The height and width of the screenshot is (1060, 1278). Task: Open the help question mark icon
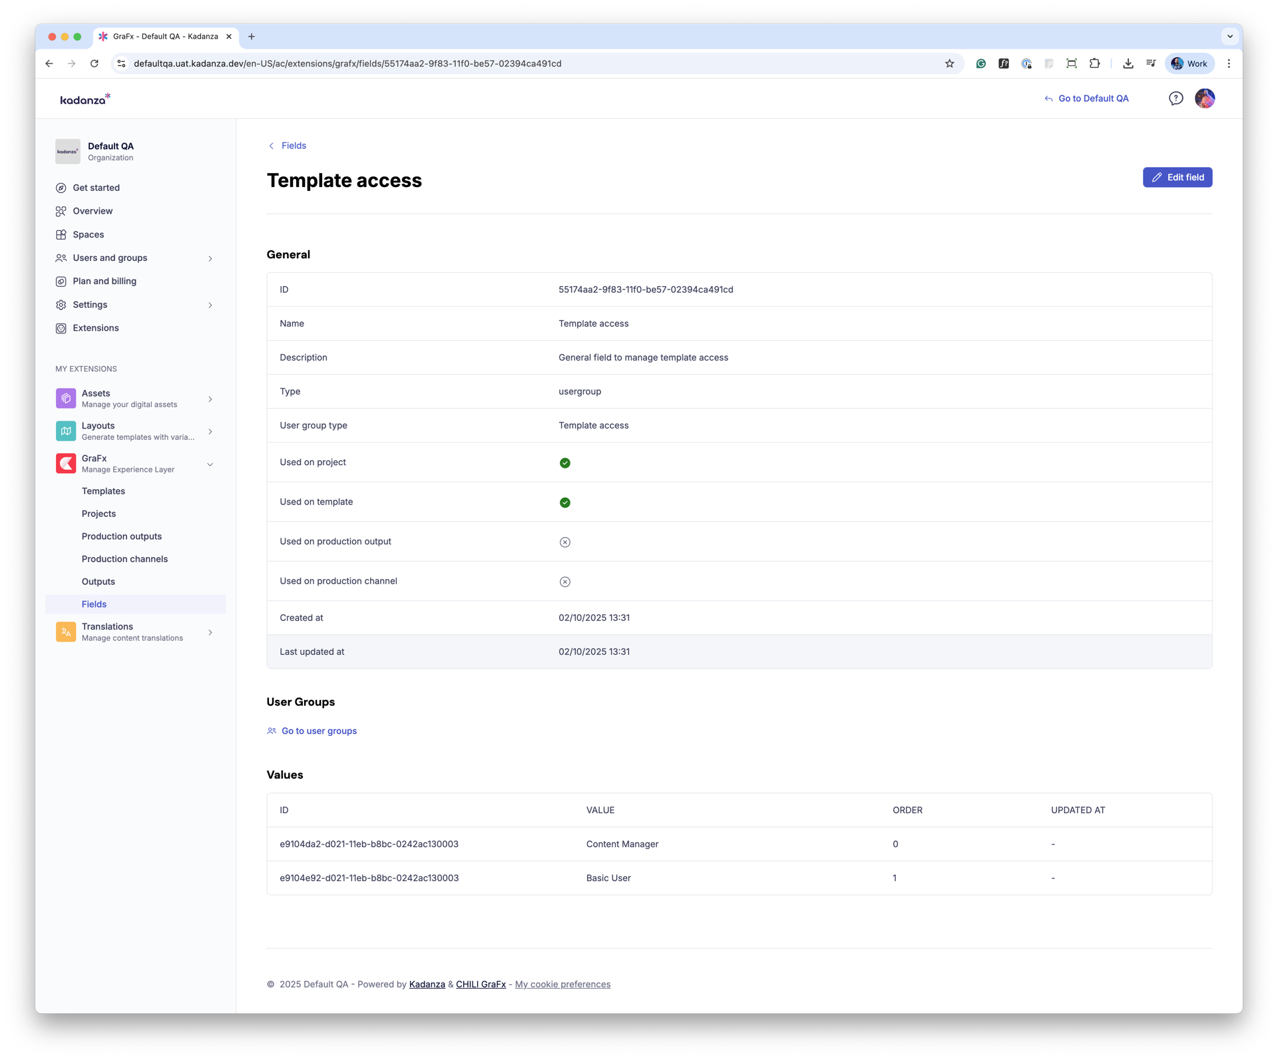point(1175,98)
